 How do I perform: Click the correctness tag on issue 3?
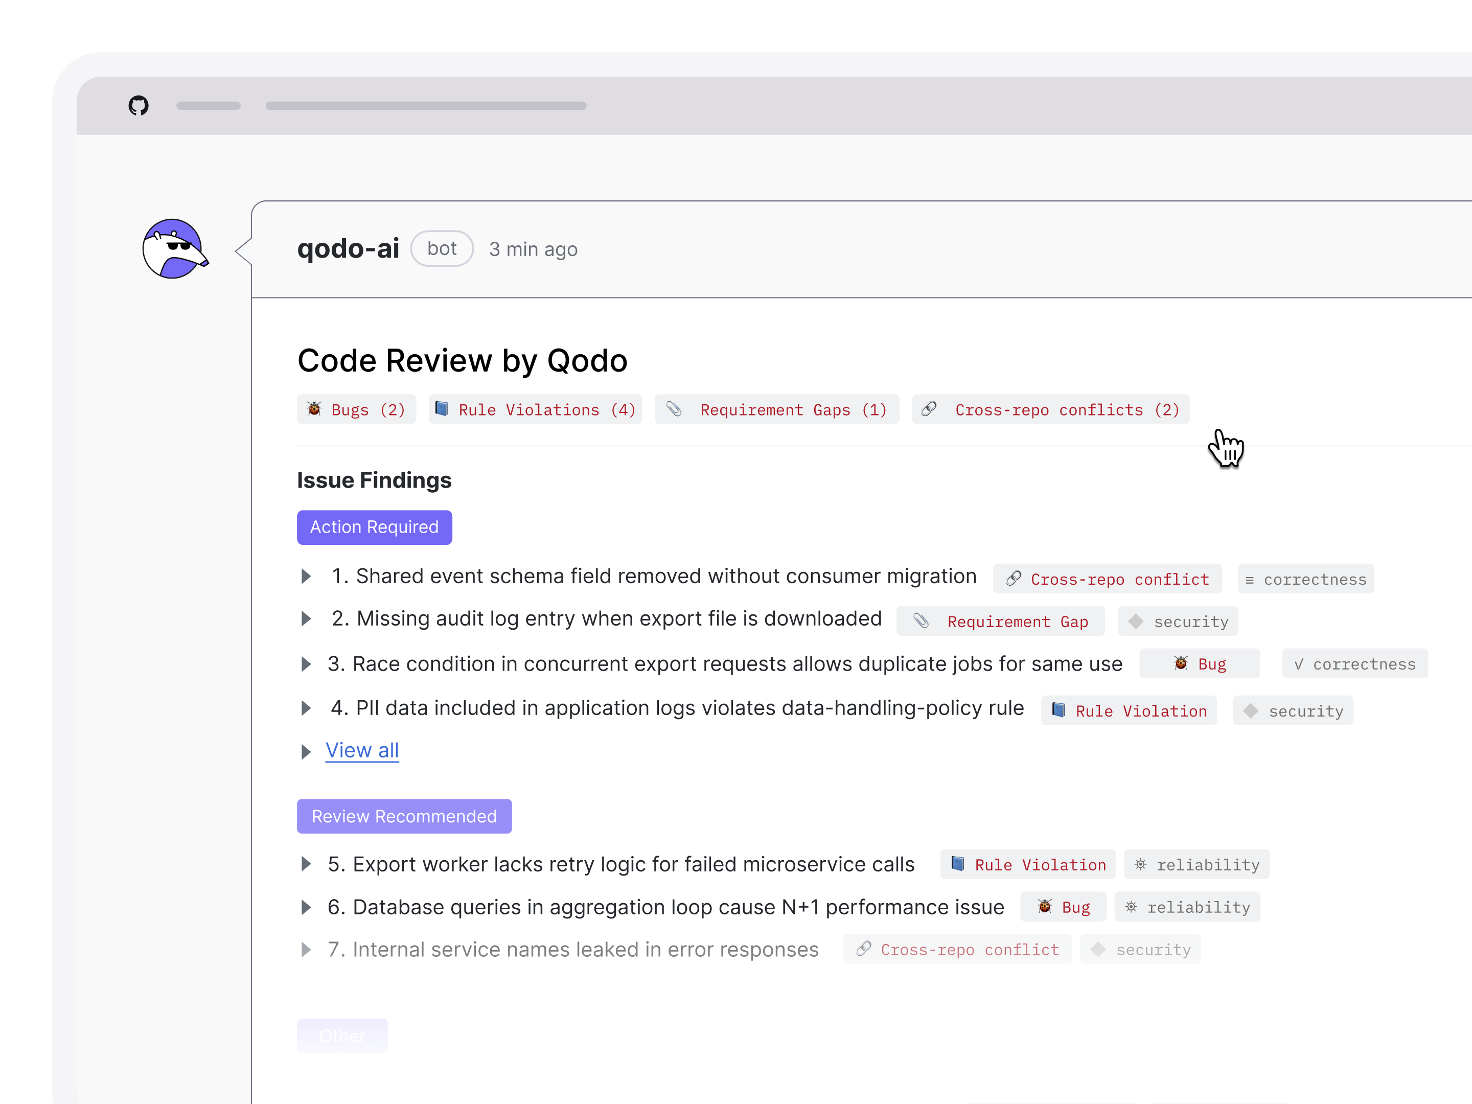(x=1355, y=663)
